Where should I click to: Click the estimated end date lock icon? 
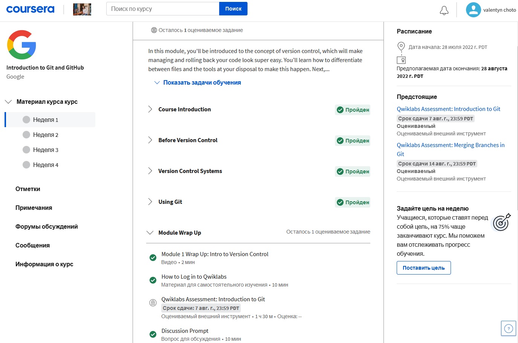pyautogui.click(x=401, y=60)
